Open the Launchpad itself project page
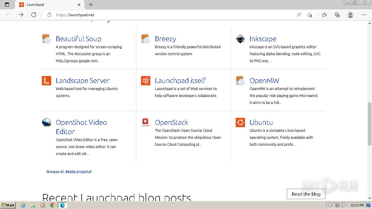Screen dimensions: 372x209 tap(180, 81)
